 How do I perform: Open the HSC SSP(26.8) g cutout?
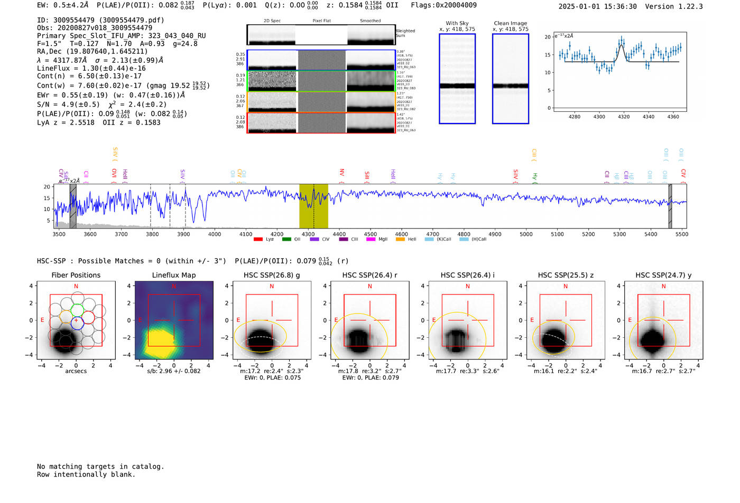[x=272, y=320]
